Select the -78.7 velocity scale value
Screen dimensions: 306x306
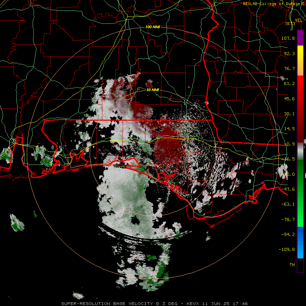tap(288, 220)
